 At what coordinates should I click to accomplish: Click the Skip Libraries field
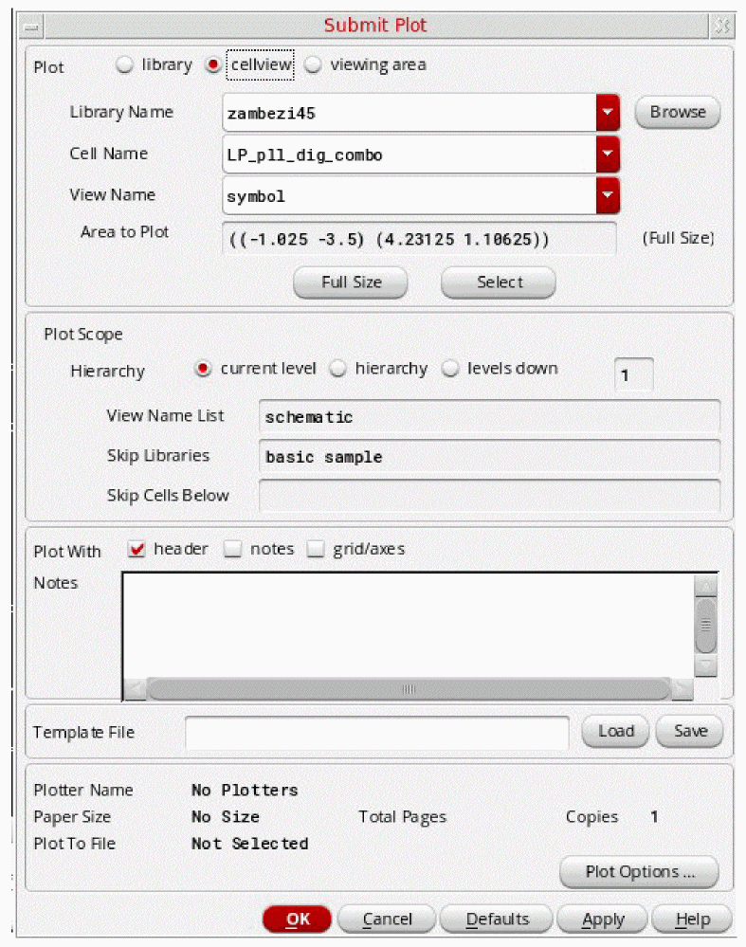(x=489, y=457)
